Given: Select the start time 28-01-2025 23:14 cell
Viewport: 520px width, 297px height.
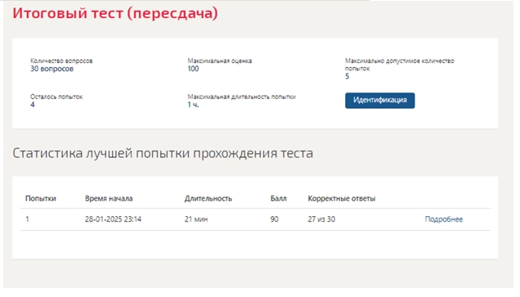Looking at the screenshot, I should 113,219.
